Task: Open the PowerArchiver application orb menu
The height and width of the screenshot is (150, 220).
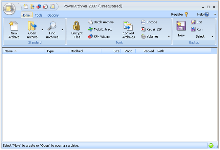Action: [x=9, y=9]
